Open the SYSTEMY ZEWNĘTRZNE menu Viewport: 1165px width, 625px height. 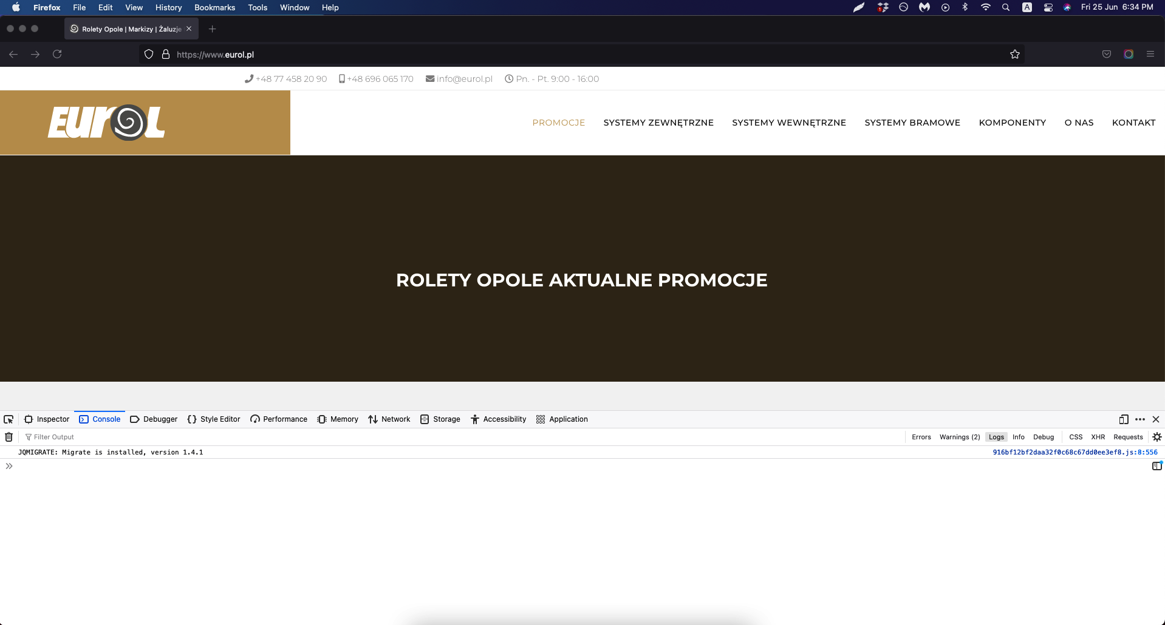pos(658,122)
